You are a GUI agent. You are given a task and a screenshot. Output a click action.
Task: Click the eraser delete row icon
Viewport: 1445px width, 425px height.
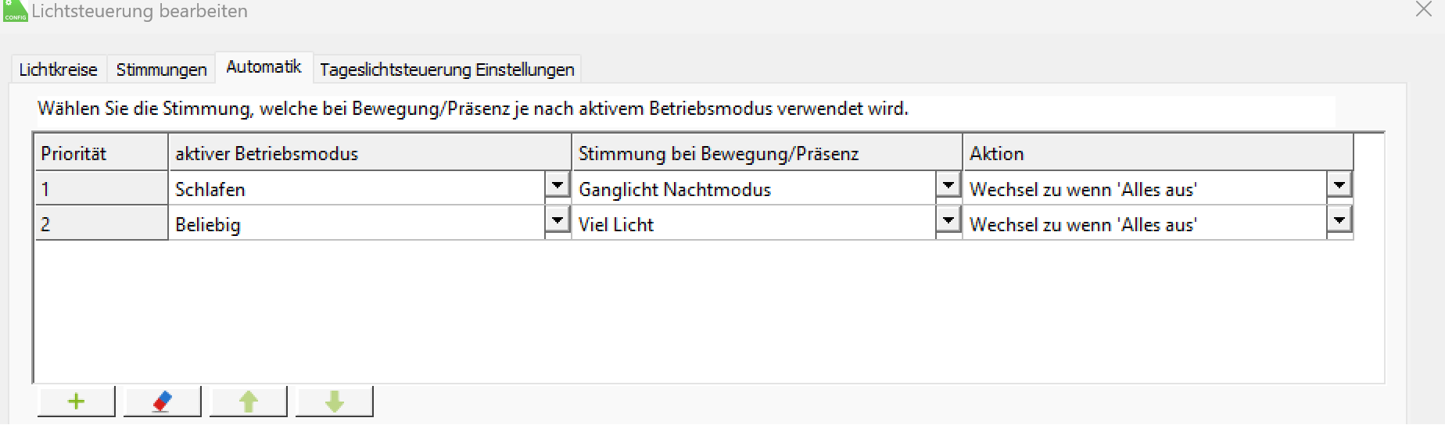(x=162, y=402)
